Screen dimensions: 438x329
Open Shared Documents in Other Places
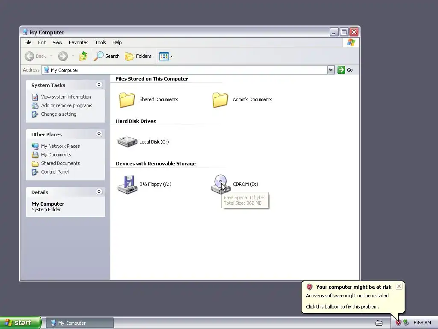coord(60,163)
